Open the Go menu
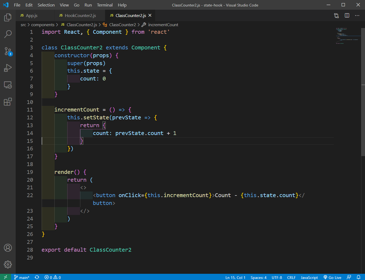The image size is (365, 280). tap(77, 5)
